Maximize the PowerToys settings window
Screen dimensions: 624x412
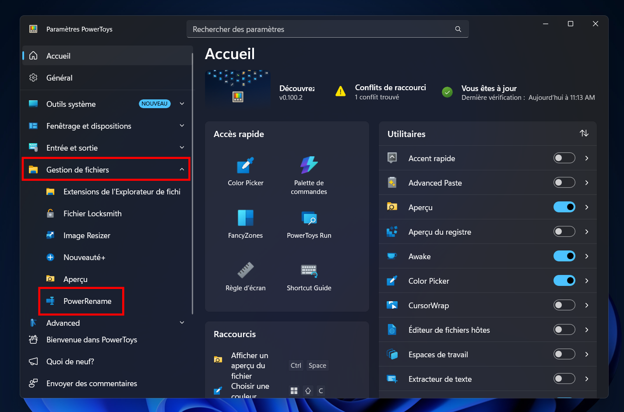(570, 24)
